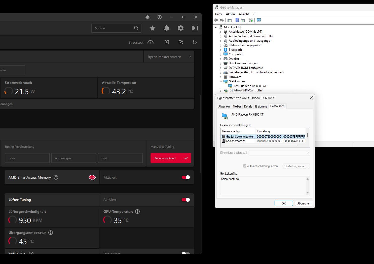374x264 pixels.
Task: Open the Einstellung basiert auf dropdown
Action: [x=279, y=153]
